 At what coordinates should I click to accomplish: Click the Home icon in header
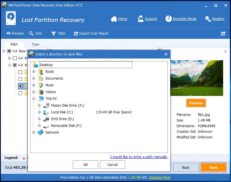coord(114,19)
